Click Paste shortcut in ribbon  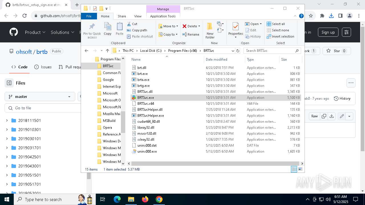pos(140,36)
